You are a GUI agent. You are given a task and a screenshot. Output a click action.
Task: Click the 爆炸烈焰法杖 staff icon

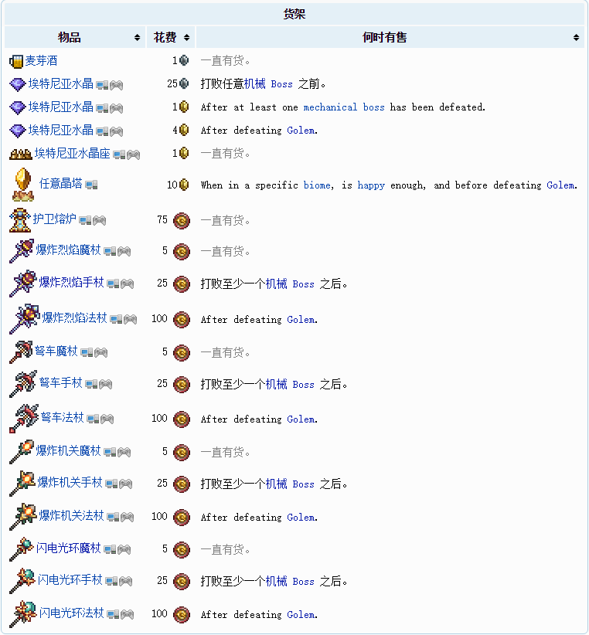25,319
